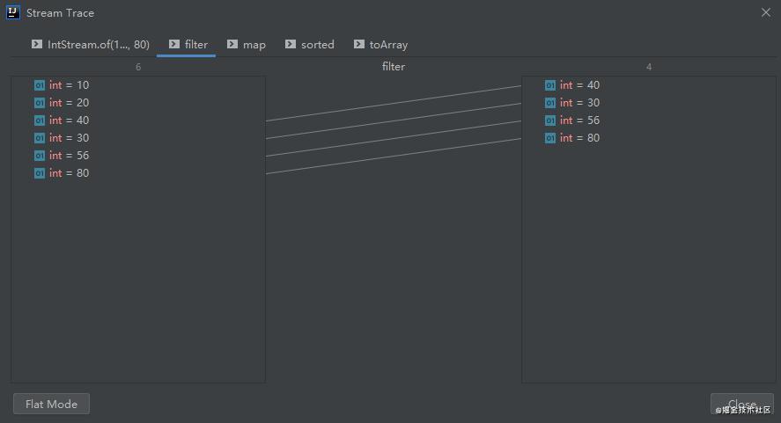Image resolution: width=781 pixels, height=423 pixels.
Task: Click the arrow icon on map tab
Action: (x=232, y=44)
